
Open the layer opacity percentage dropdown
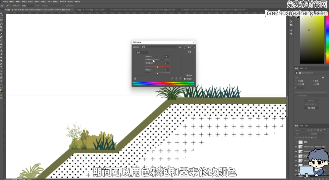324,134
